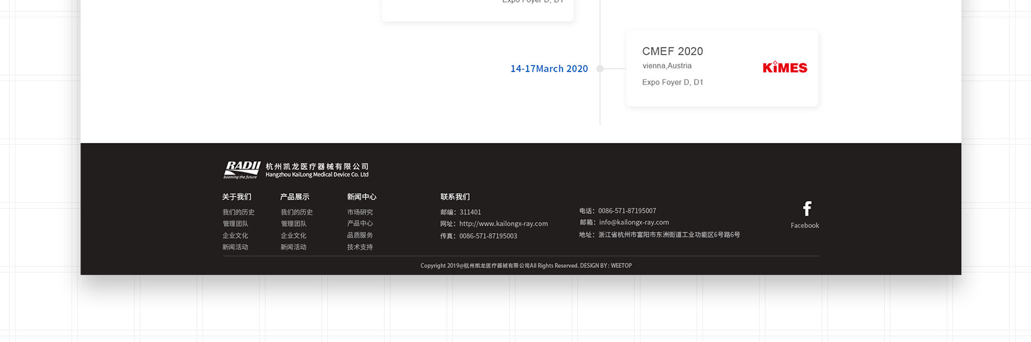The width and height of the screenshot is (1031, 342).
Task: Open 产品展示 footer heading
Action: (x=294, y=197)
